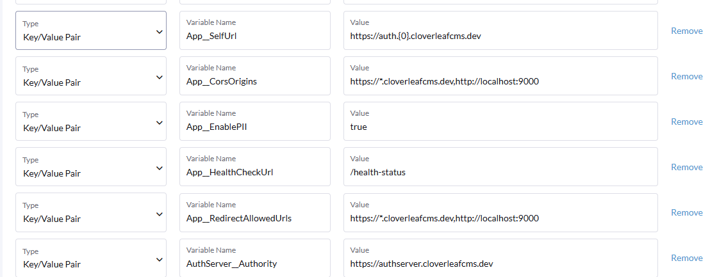The height and width of the screenshot is (277, 726).
Task: Expand Type selector for App__RedirectAllowedUrls row
Action: pos(91,212)
